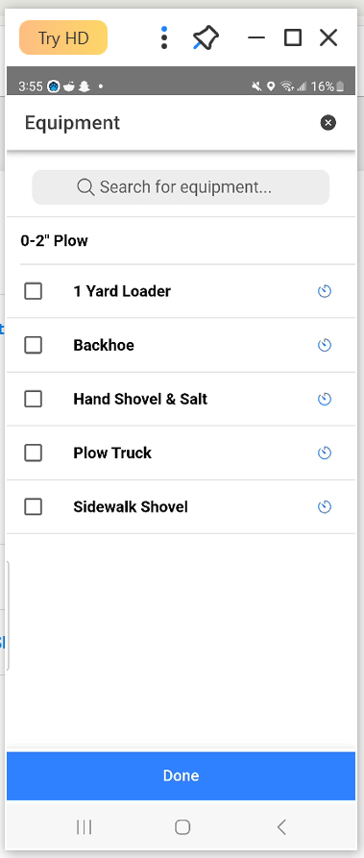Select the Sidewalk Shovel timer icon
The image size is (364, 858).
(x=325, y=507)
